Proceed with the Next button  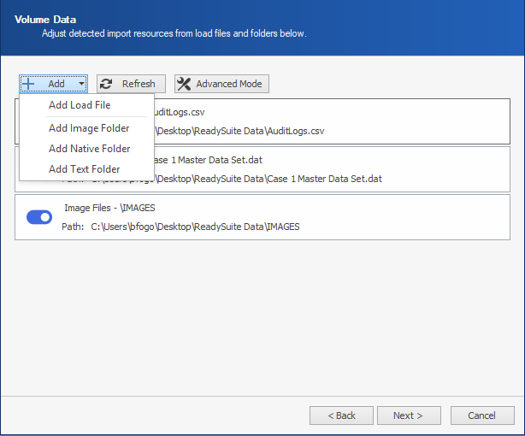(408, 415)
